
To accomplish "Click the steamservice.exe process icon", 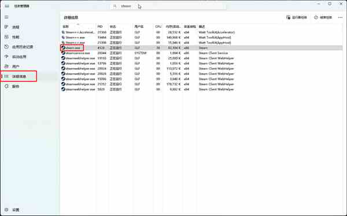I will (x=63, y=53).
